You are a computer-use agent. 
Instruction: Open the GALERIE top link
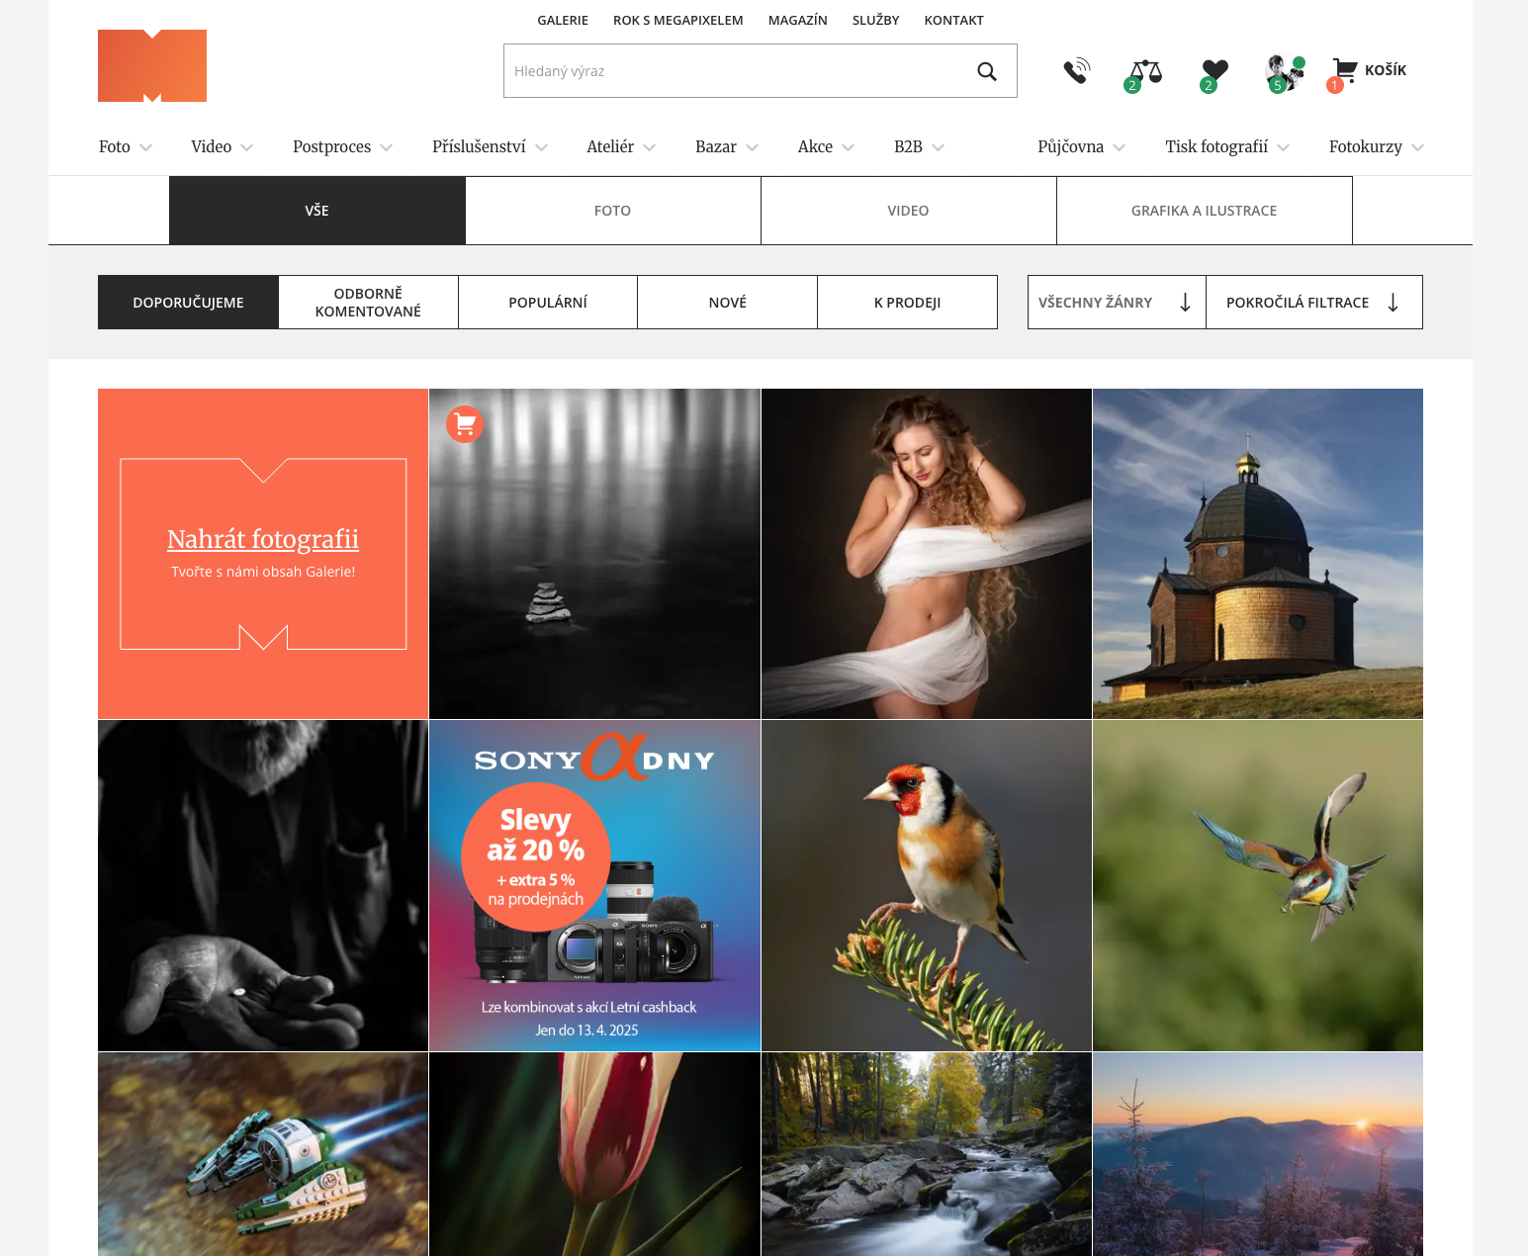click(563, 20)
